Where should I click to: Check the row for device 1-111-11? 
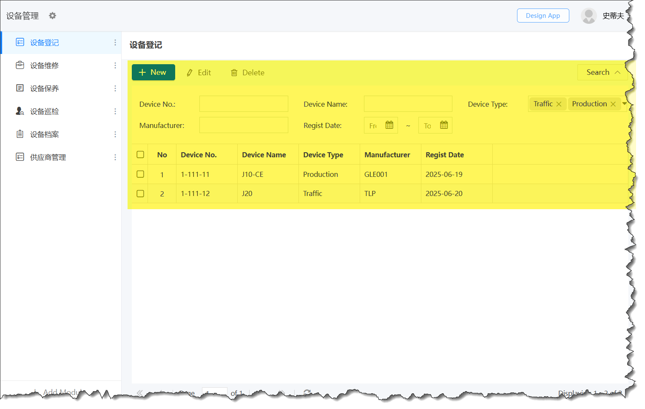point(140,174)
